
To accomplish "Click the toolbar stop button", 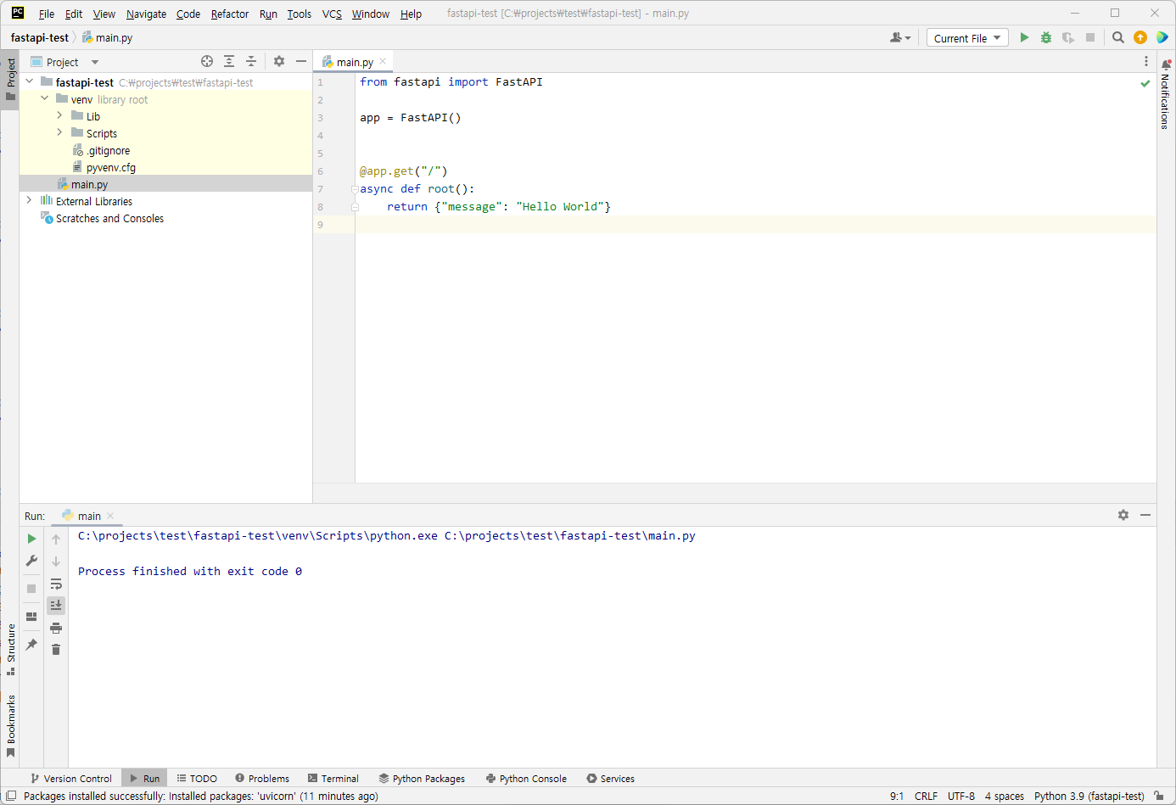I will [x=1090, y=37].
